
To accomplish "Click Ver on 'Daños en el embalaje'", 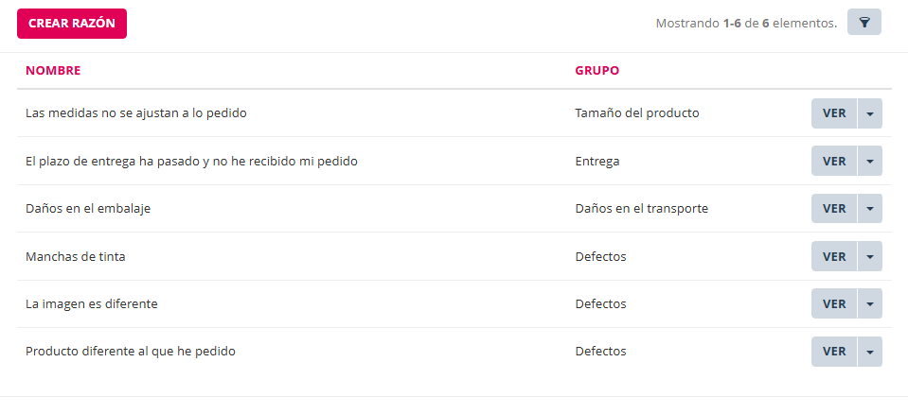I will tap(833, 209).
